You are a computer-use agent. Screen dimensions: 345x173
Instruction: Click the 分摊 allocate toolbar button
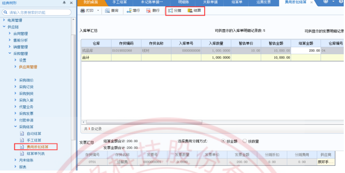(175, 11)
